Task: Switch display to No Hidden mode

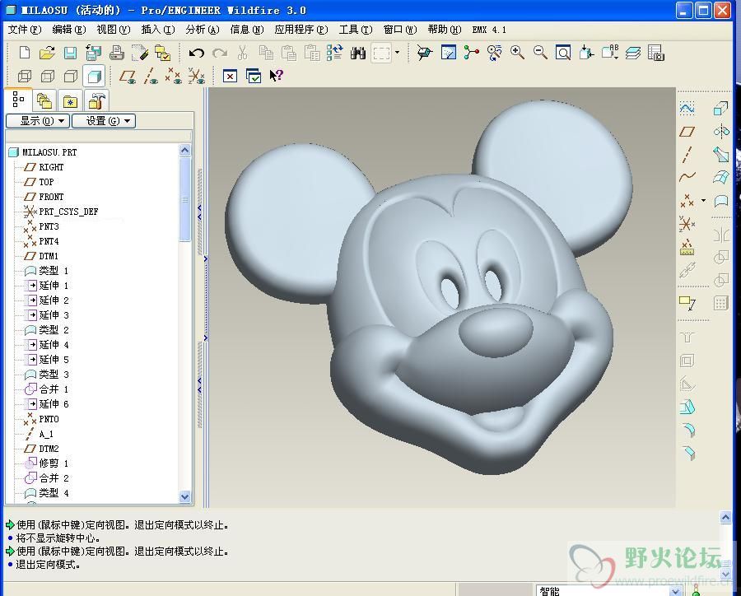Action: click(71, 76)
